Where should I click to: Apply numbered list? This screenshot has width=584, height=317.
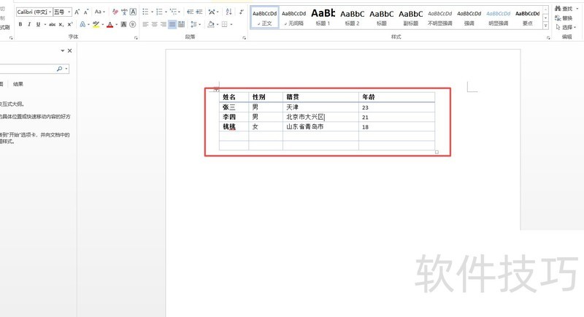(x=159, y=12)
